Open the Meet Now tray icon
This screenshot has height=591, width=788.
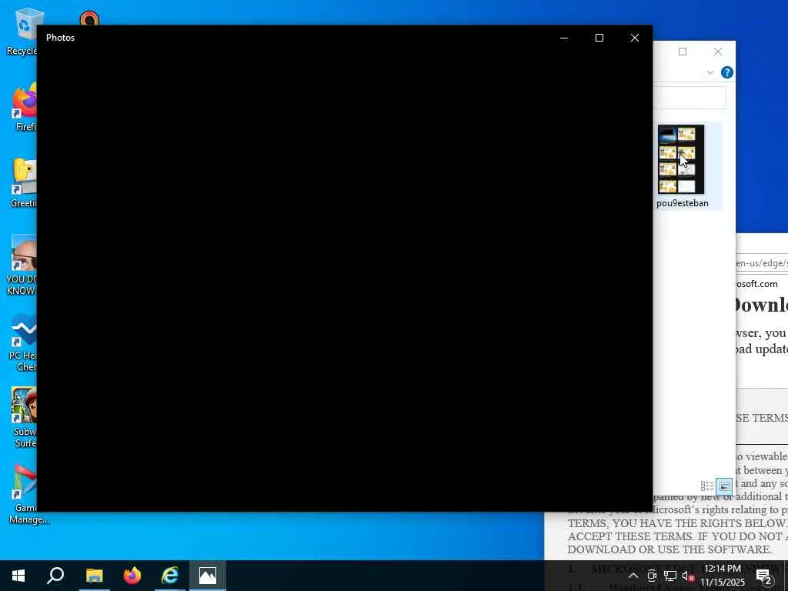pyautogui.click(x=652, y=576)
